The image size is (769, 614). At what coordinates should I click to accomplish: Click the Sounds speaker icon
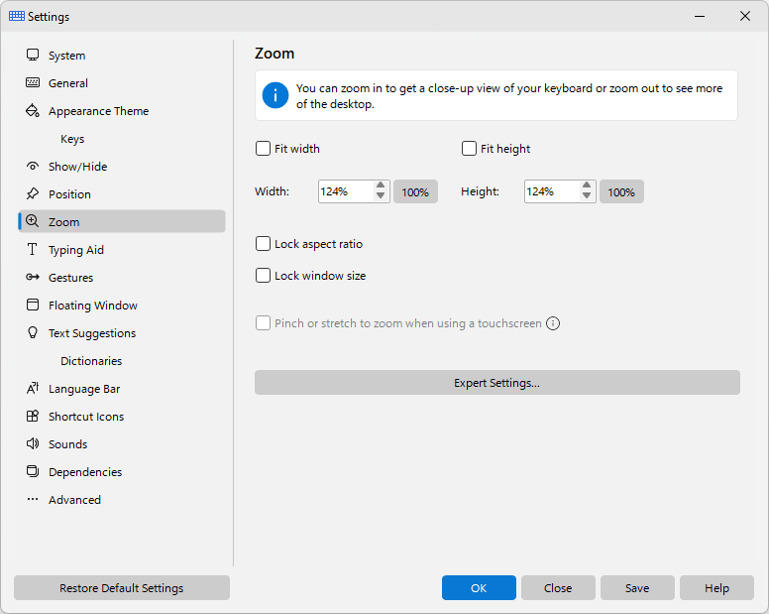click(x=33, y=443)
